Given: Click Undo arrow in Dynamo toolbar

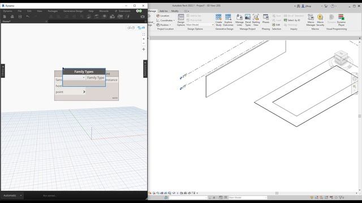Looking at the screenshot, I should pos(28,16).
